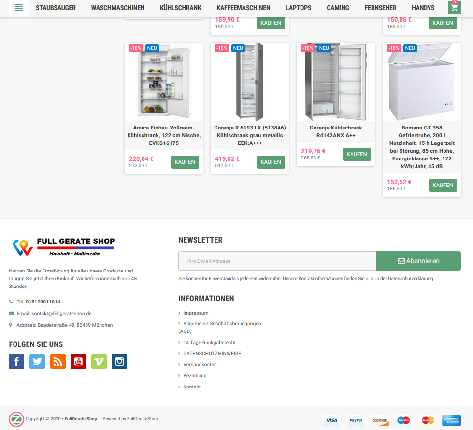Click the Full Gerate Shop logo
The height and width of the screenshot is (430, 473).
[x=63, y=246]
